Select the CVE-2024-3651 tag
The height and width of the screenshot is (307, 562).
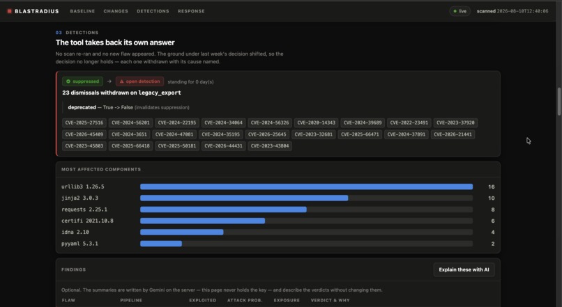point(129,134)
